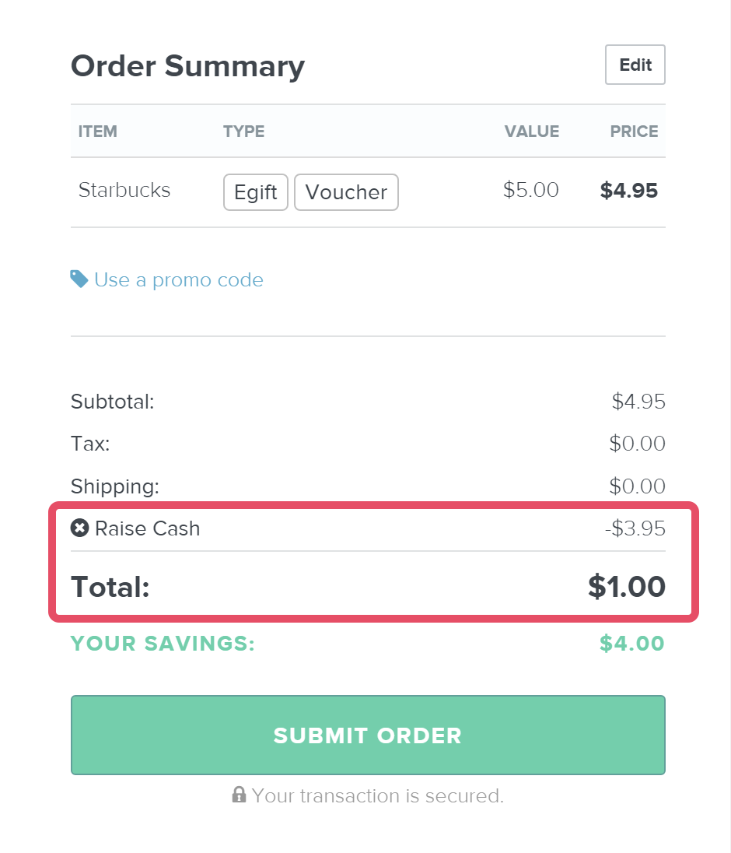This screenshot has width=731, height=853.
Task: Click the $4.95 price in the Starbucks row
Action: [628, 191]
